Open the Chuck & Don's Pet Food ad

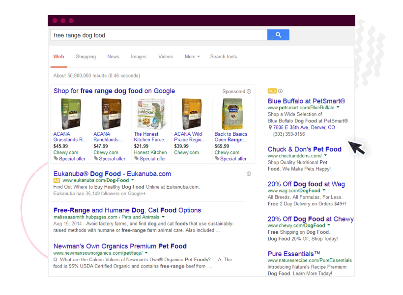click(x=305, y=149)
